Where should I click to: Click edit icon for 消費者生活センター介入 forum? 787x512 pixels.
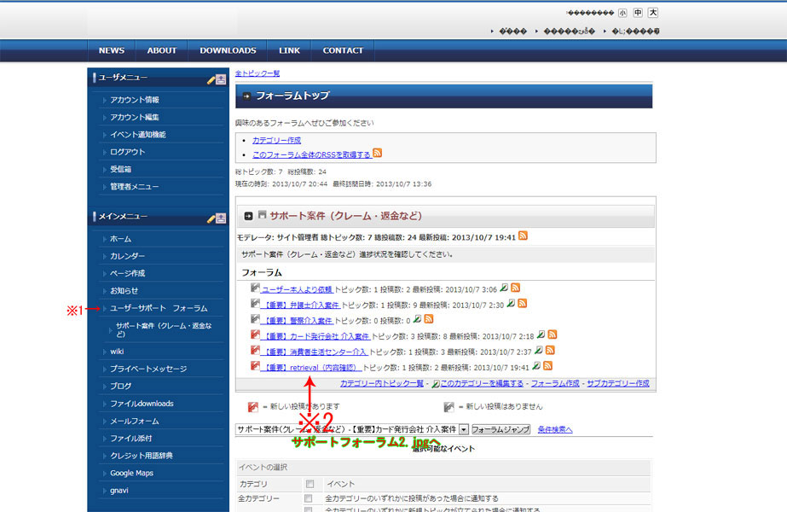pyautogui.click(x=539, y=350)
